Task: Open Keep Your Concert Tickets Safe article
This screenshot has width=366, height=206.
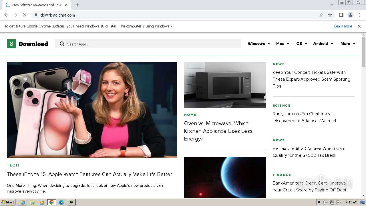Action: coord(311,79)
